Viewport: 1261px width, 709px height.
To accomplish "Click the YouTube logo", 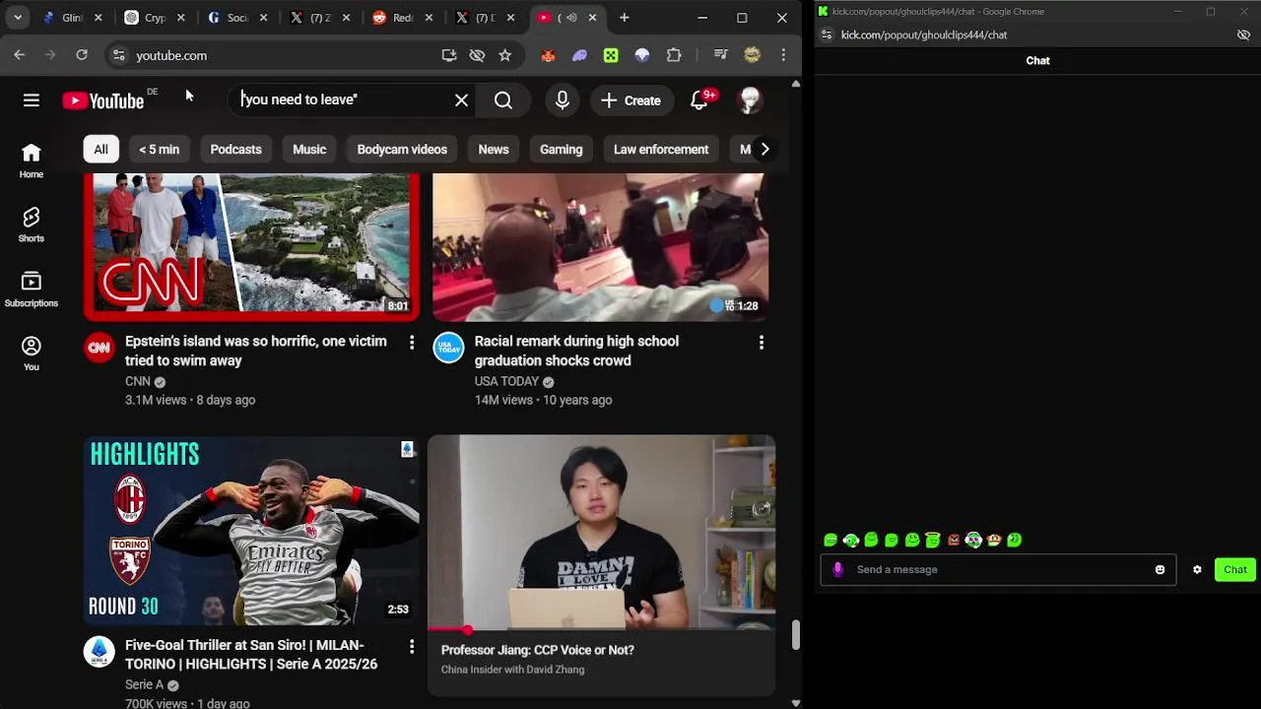I will coord(103,100).
